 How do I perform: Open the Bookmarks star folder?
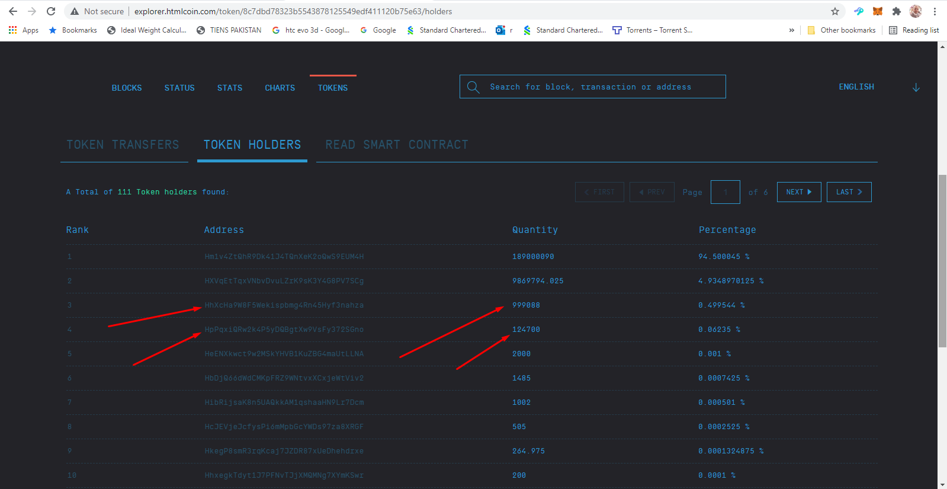click(x=73, y=30)
